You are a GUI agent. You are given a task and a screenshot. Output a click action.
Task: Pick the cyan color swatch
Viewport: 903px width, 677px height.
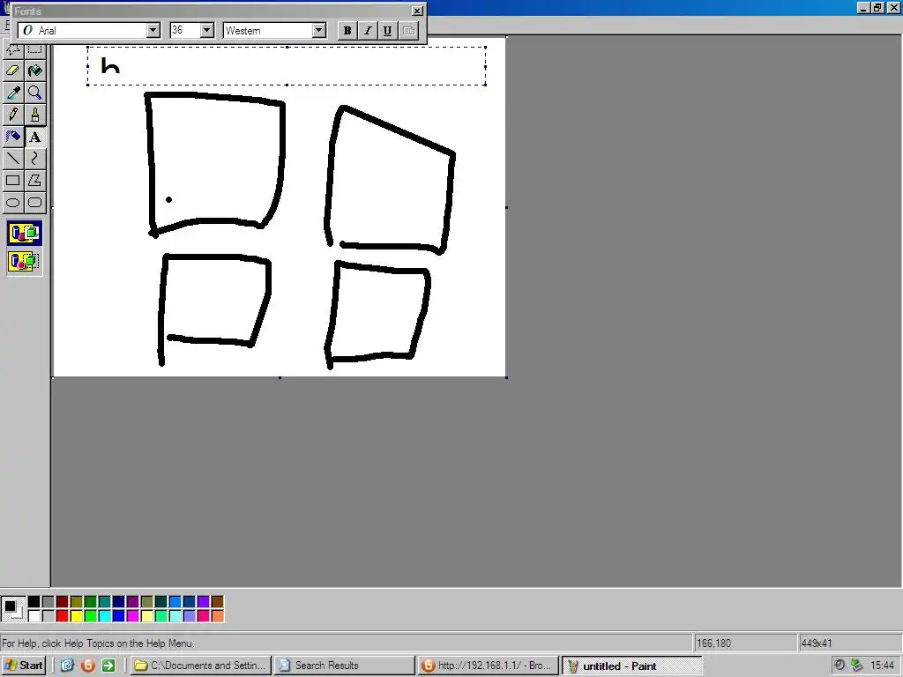[x=104, y=616]
